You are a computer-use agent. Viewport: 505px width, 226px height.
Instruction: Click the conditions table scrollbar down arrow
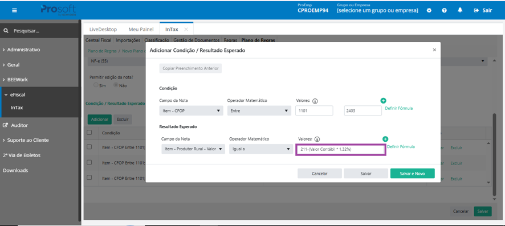tap(488, 183)
